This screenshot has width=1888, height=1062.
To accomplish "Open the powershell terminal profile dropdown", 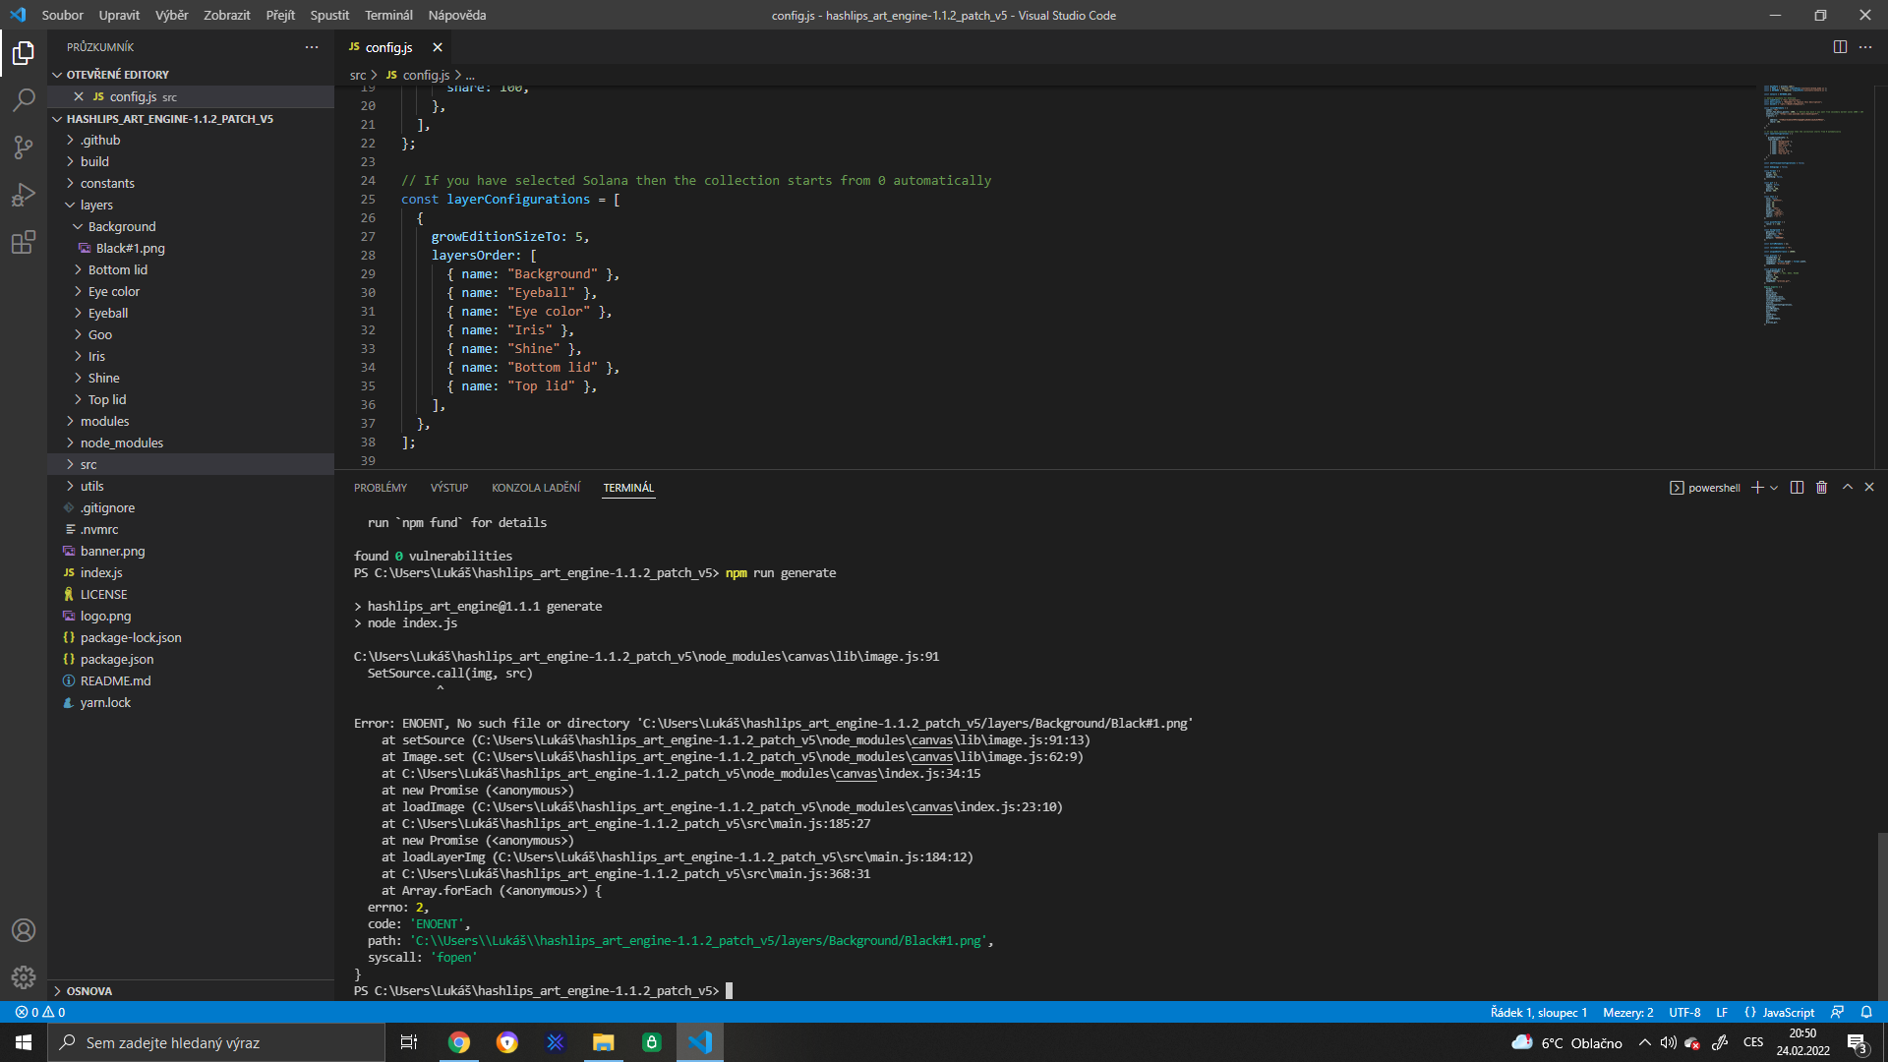I will (x=1773, y=487).
